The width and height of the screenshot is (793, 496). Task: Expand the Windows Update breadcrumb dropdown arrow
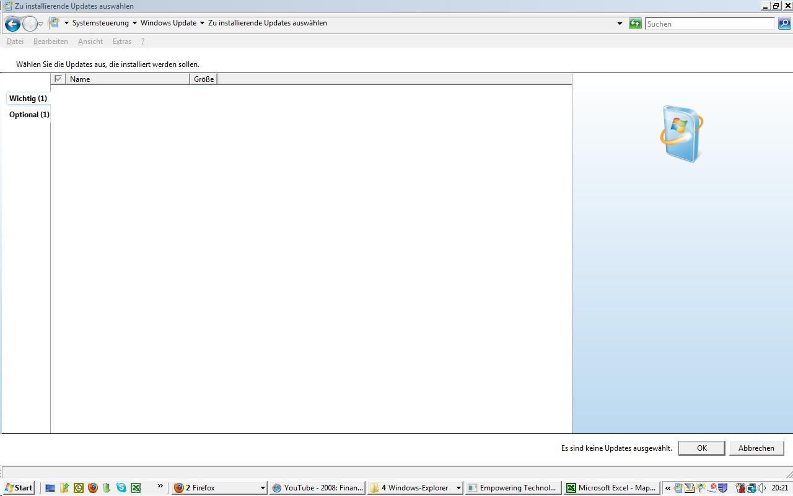[x=202, y=24]
